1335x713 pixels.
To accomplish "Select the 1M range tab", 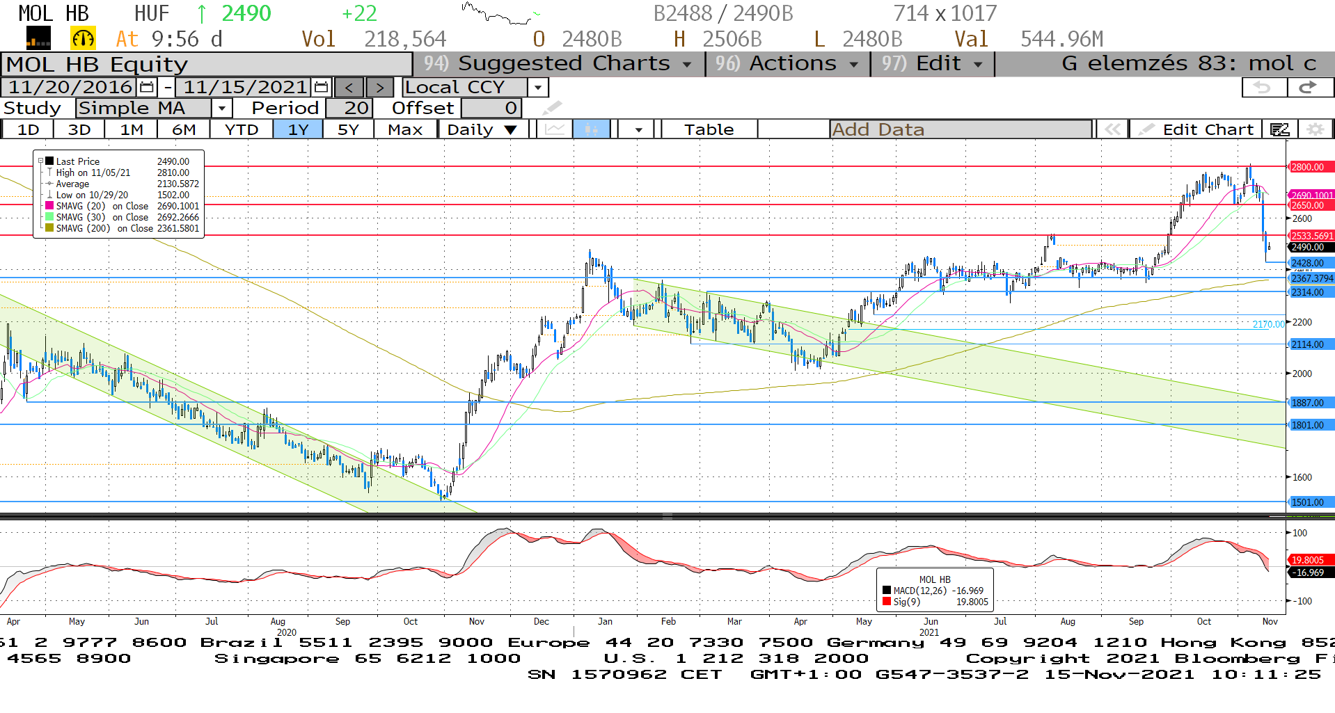I will point(131,129).
